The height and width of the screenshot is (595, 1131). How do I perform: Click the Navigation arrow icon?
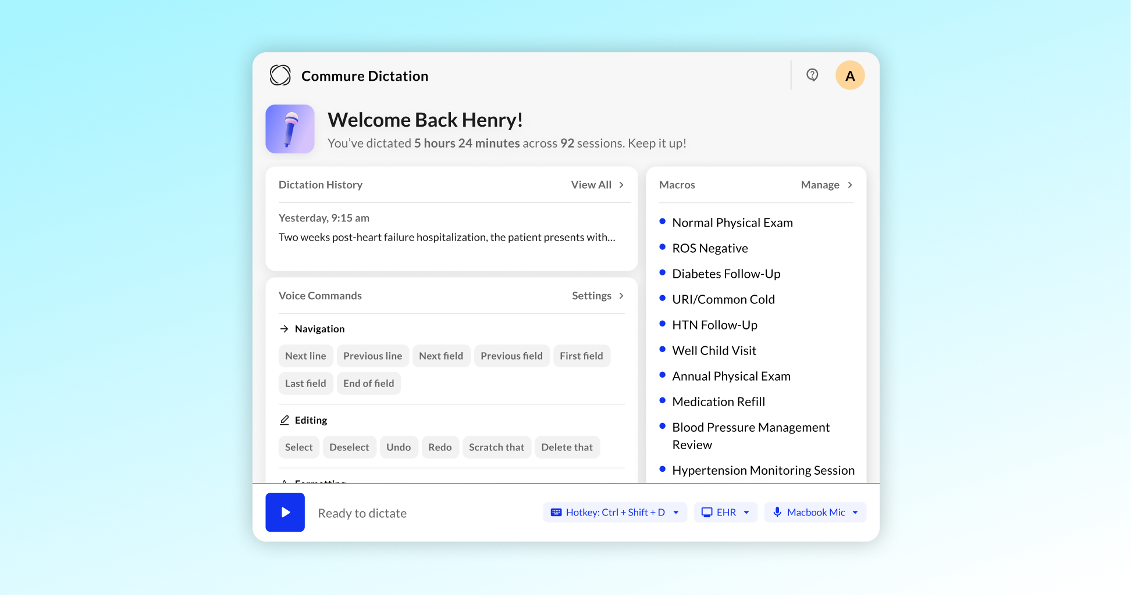284,329
